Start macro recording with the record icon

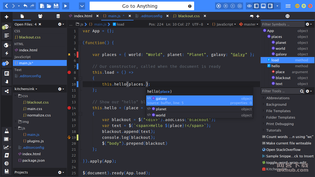coord(219,6)
